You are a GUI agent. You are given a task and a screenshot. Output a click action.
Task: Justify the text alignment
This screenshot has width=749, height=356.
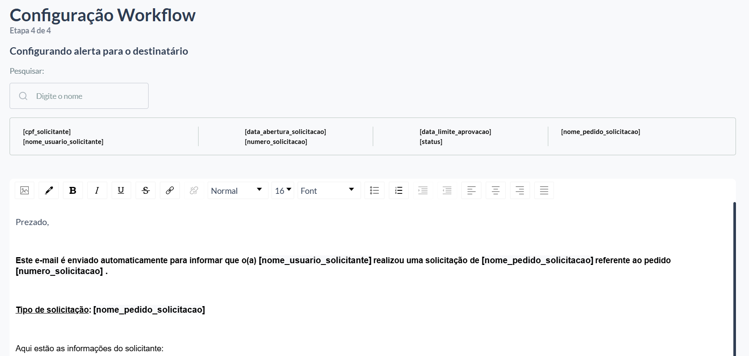coord(544,190)
